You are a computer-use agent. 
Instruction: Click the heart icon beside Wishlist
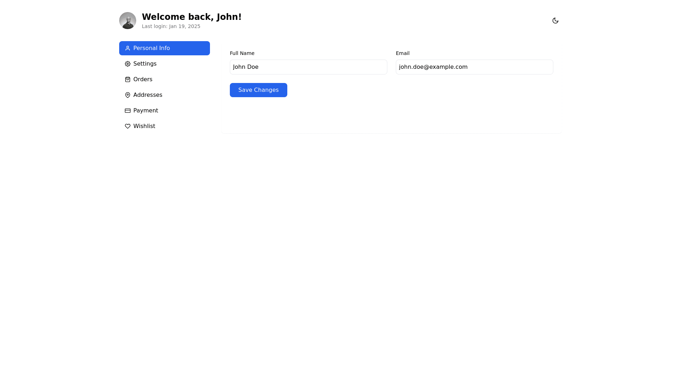[x=128, y=126]
